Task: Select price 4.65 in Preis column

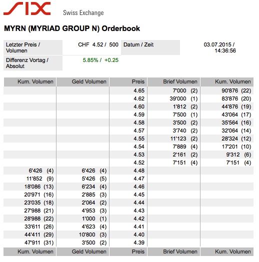Action: click(x=139, y=90)
